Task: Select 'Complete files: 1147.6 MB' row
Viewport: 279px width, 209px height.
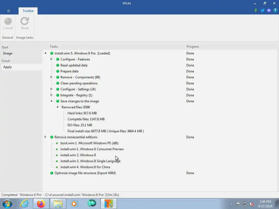Action: point(86,119)
